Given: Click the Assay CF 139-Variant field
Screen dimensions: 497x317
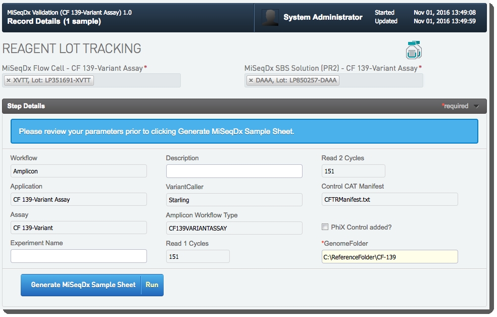Looking at the screenshot, I should tap(78, 228).
